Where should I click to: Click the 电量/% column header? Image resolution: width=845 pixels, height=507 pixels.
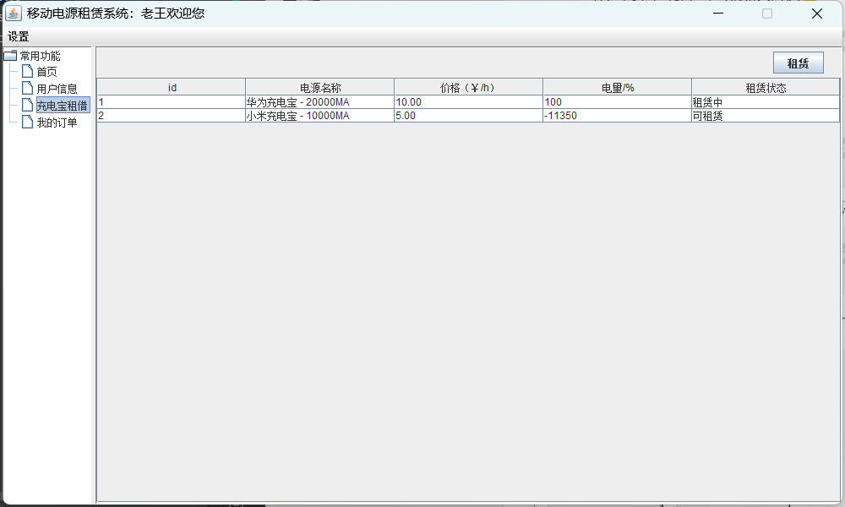point(618,87)
